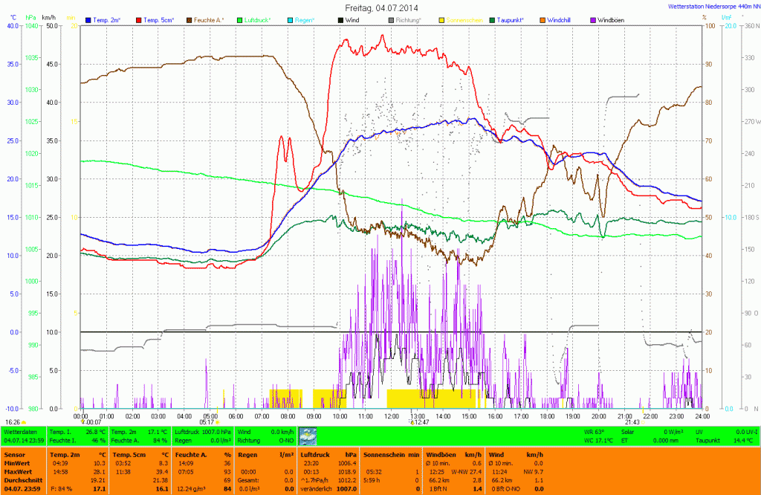Click the 12:00 mark on time axis
Viewport: 761px width, 495px height.
coord(391,416)
